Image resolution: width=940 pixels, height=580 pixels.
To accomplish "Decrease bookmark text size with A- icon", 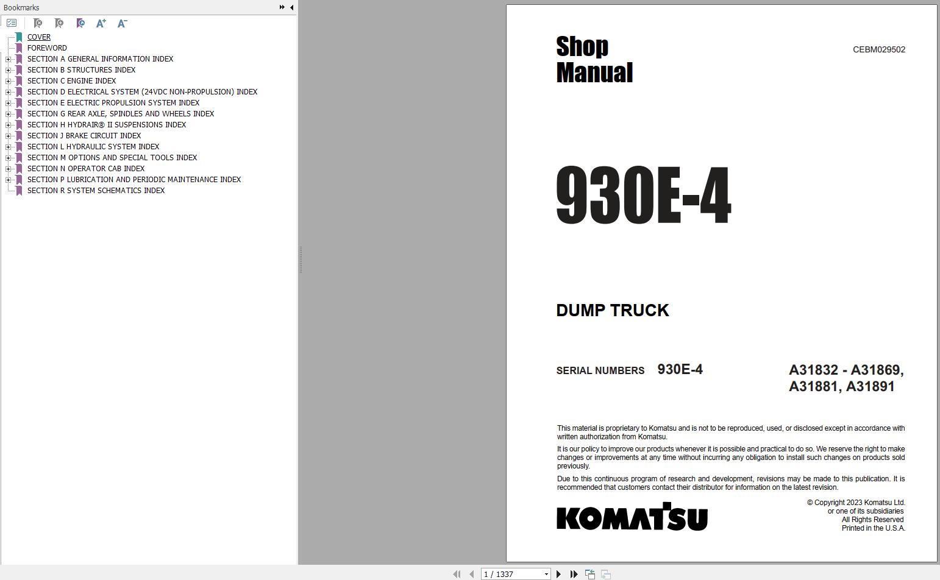I will 122,23.
